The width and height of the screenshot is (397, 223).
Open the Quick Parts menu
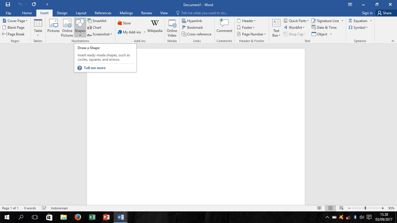[x=296, y=21]
